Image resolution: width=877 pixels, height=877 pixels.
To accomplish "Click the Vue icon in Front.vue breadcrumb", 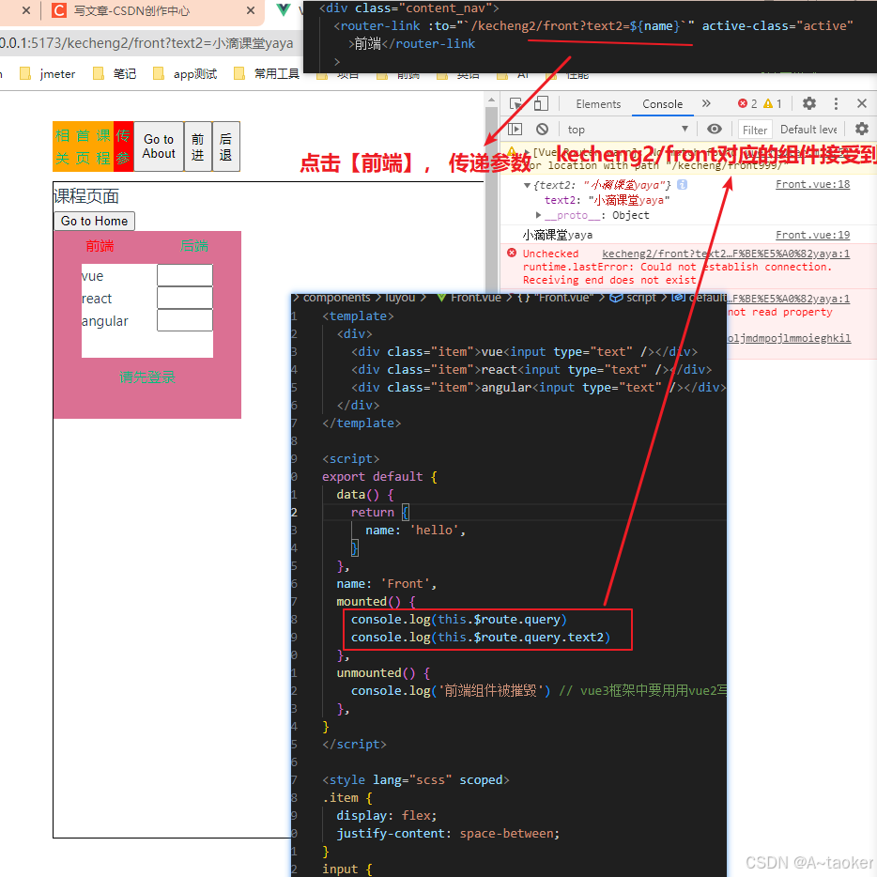I will click(441, 298).
